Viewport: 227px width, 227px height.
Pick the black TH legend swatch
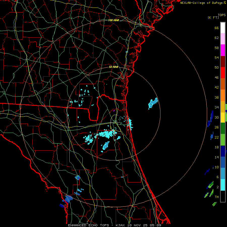(223, 196)
